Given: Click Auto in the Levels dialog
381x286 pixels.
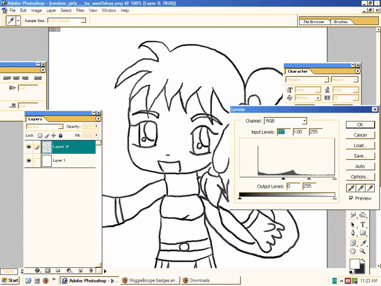Looking at the screenshot, I should tap(360, 166).
